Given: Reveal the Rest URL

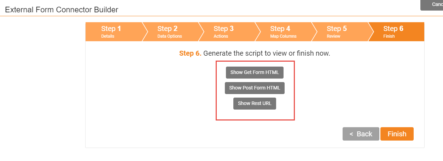Looking at the screenshot, I should pyautogui.click(x=255, y=103).
